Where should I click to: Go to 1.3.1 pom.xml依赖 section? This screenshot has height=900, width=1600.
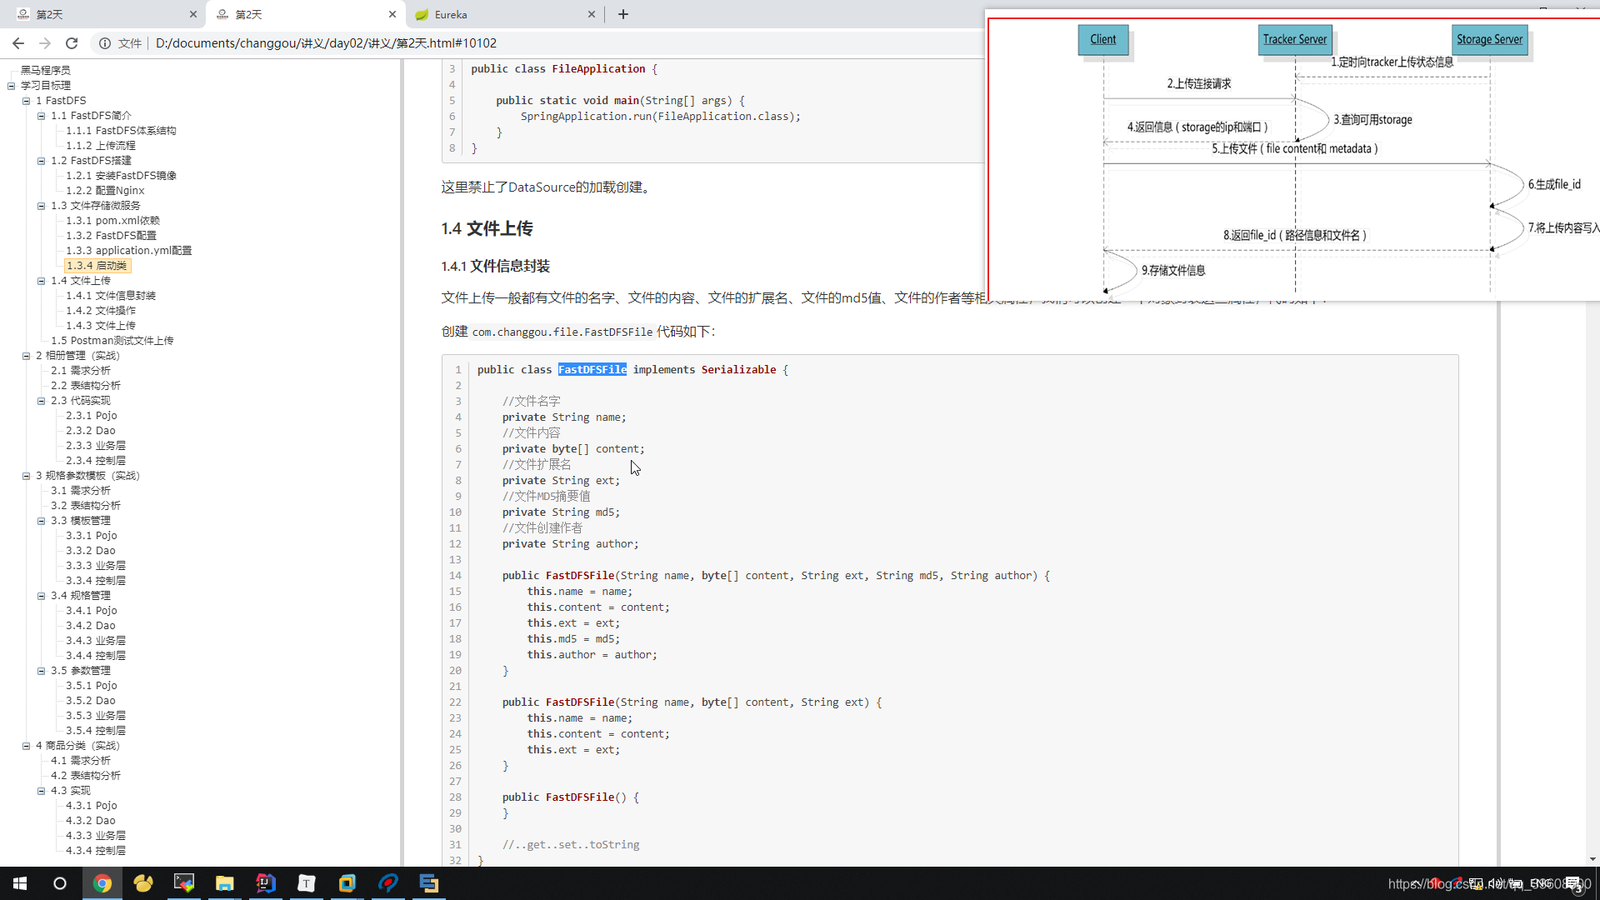tap(112, 221)
